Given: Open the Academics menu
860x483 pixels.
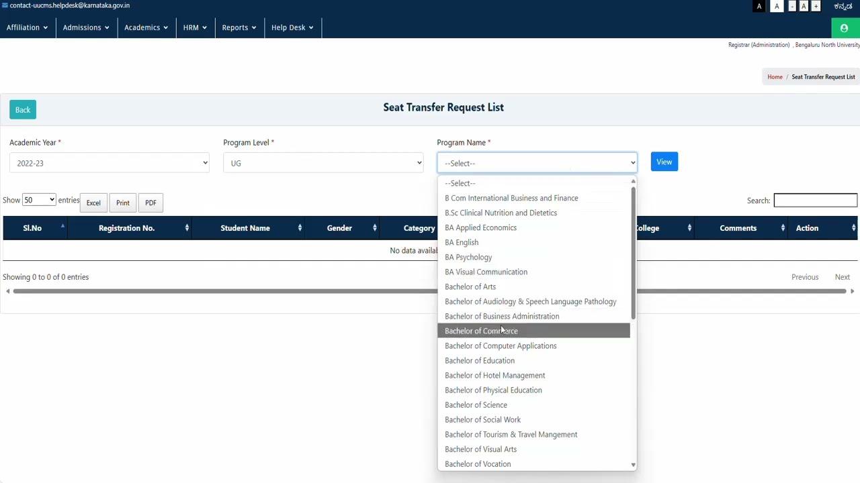Looking at the screenshot, I should pos(146,28).
